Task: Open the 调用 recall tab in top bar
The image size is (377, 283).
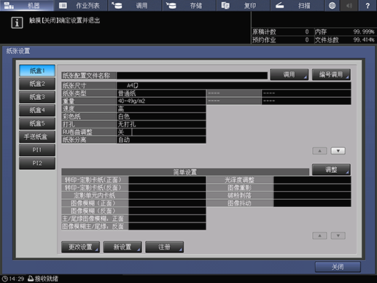Action: coord(135,5)
